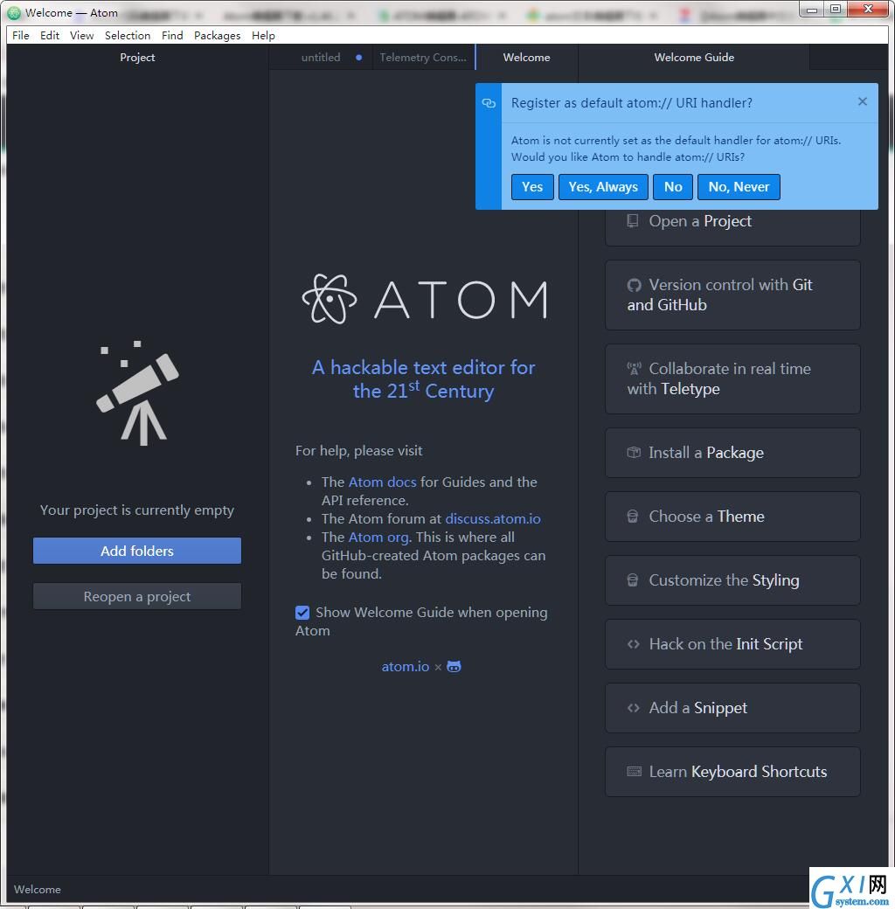Expand the Learn Keyboard Shortcuts section

(x=732, y=772)
